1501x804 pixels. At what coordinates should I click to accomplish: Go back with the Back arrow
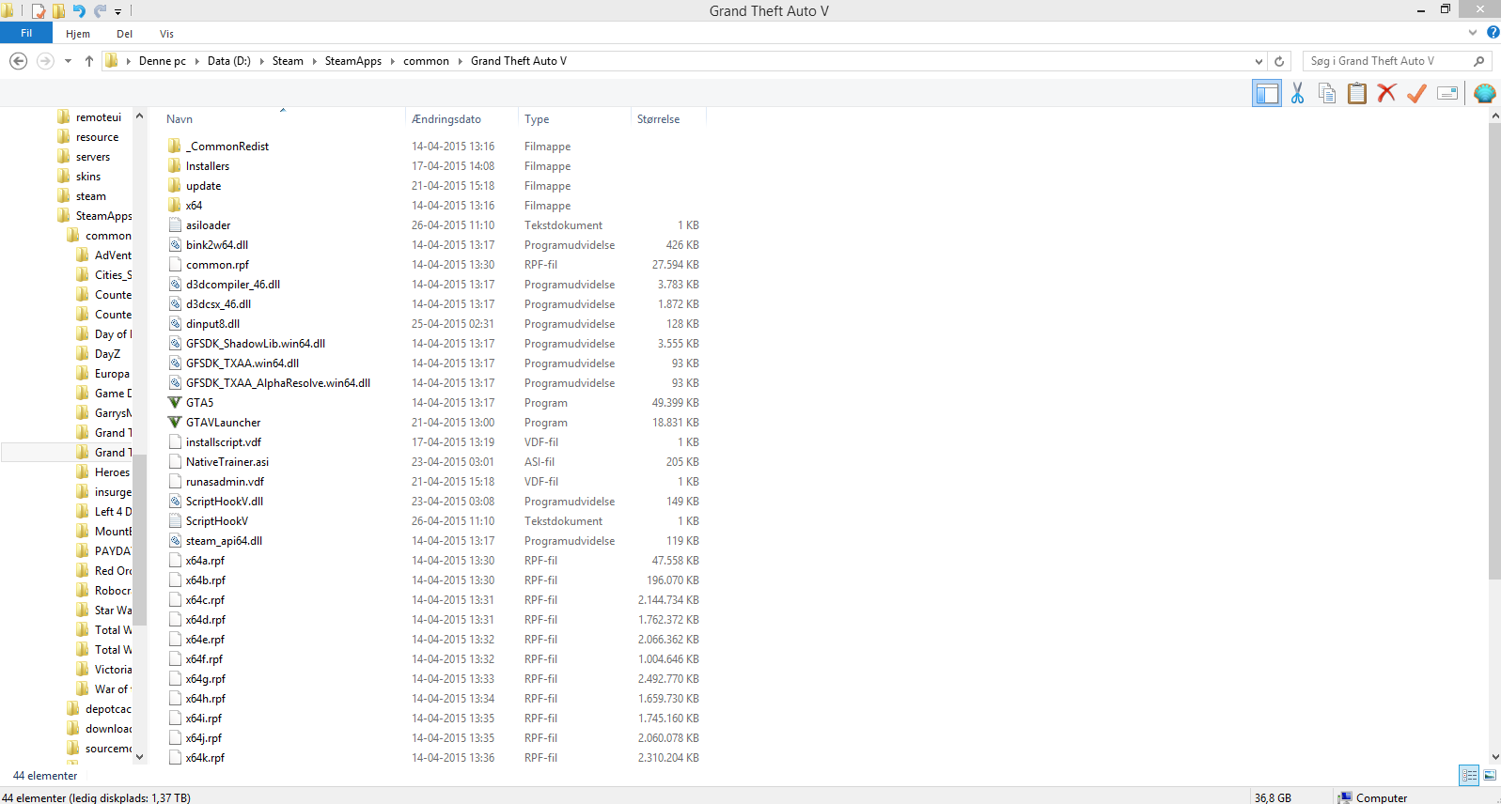[x=18, y=61]
